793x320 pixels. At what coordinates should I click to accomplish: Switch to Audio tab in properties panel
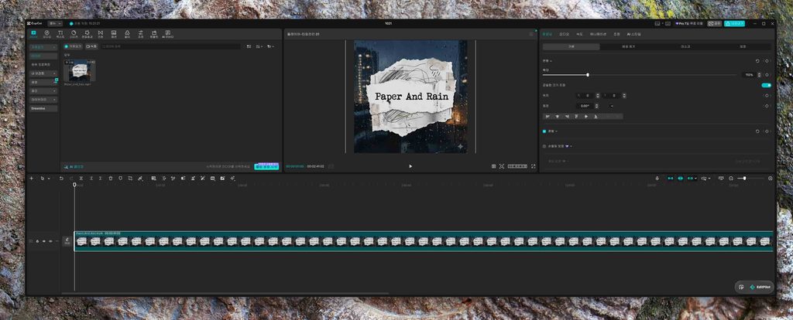[x=564, y=34]
